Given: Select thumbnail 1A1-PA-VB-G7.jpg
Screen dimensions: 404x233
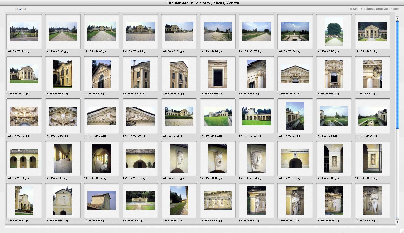Looking at the screenshot, I should (373, 158).
